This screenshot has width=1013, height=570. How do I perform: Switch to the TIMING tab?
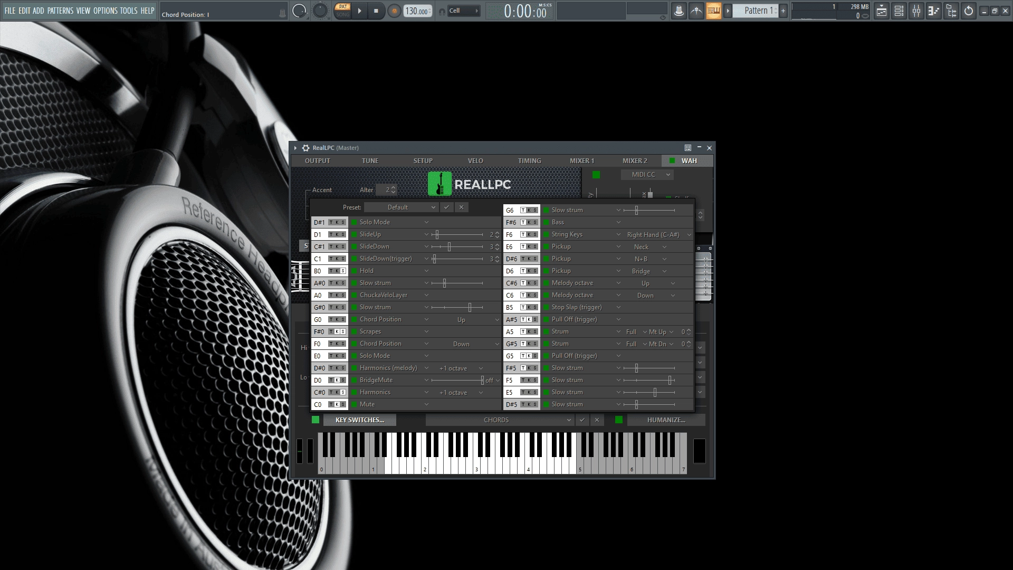(529, 160)
